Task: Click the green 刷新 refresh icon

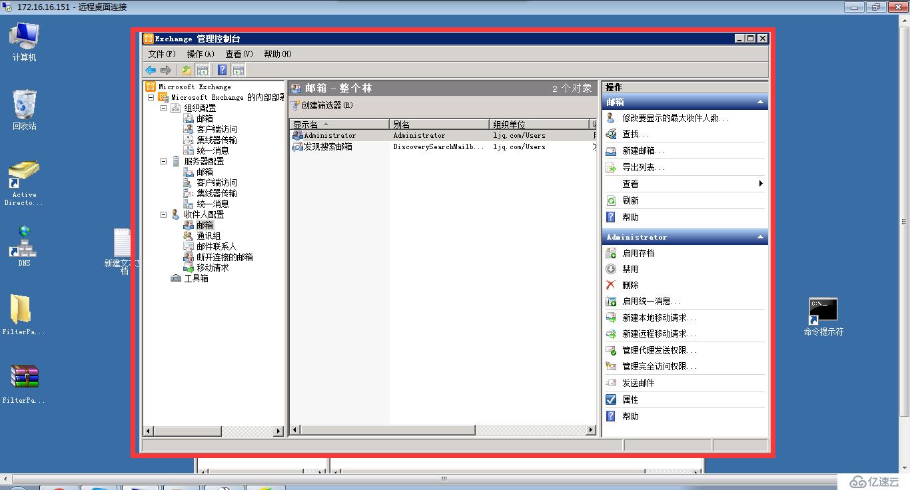Action: [x=611, y=200]
